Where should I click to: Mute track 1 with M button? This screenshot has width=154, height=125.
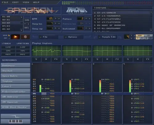pyautogui.click(x=46, y=59)
